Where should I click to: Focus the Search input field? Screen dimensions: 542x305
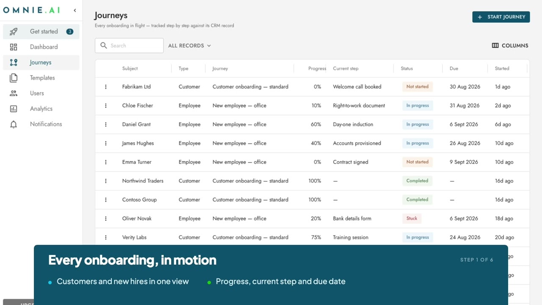[x=129, y=46]
